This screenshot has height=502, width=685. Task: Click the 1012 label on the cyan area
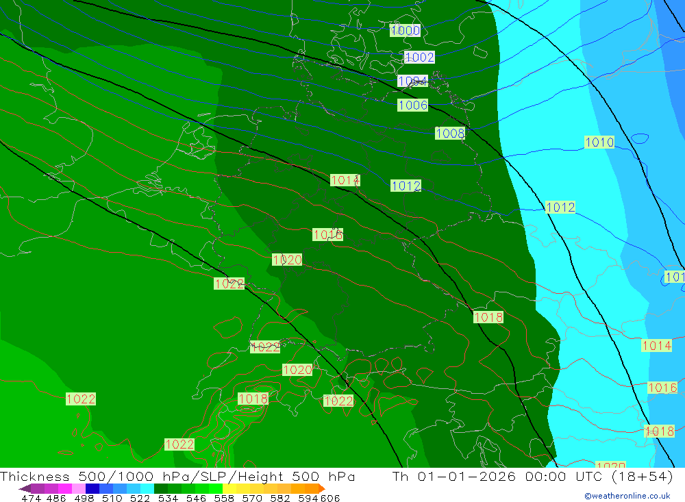[560, 207]
